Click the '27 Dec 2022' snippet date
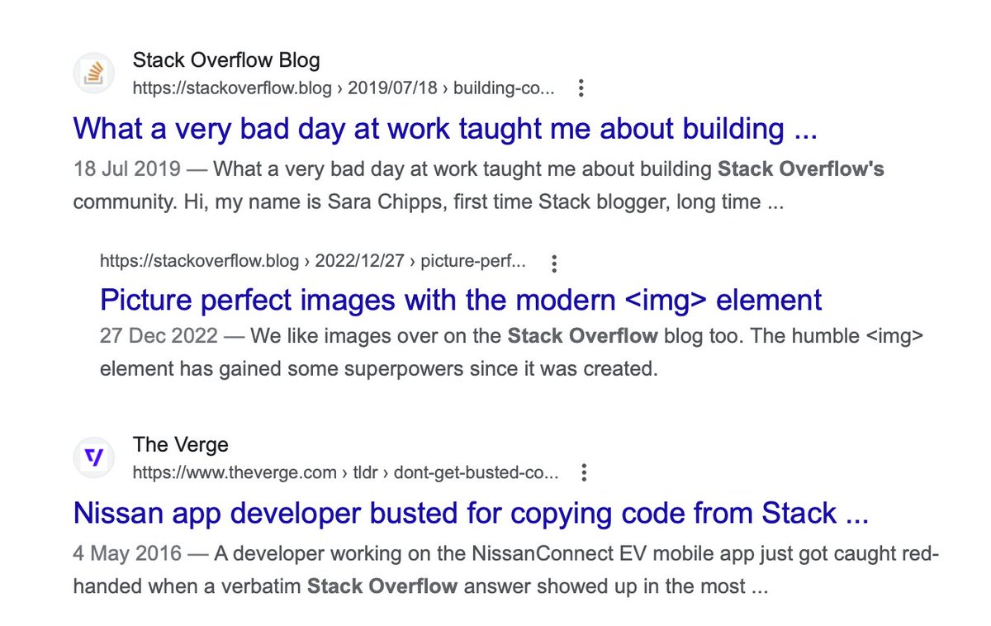 coord(159,337)
